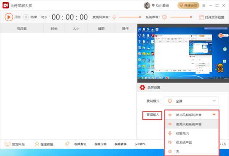Screen dimensions: 229x156
Task: Click the 开通会员 membership button
Action: (x=188, y=6)
